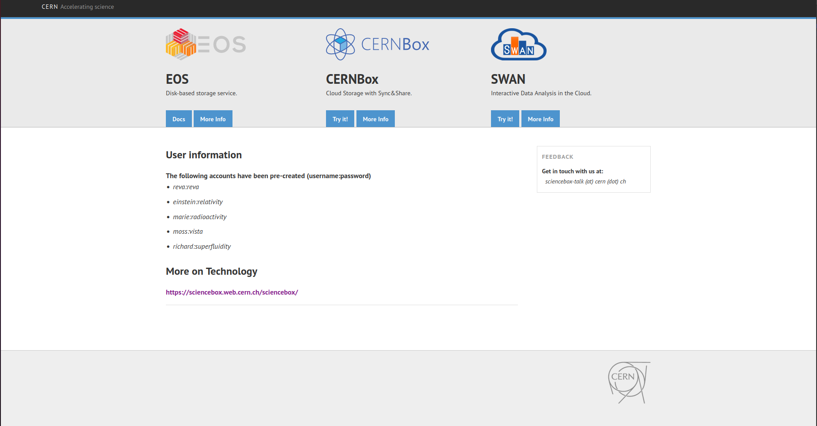Click the EOS logo image
Viewport: 817px width, 426px height.
tap(206, 44)
